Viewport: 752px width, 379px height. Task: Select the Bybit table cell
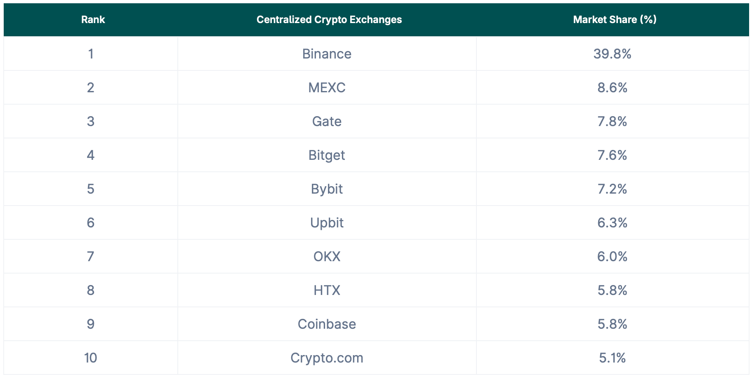[x=327, y=189]
